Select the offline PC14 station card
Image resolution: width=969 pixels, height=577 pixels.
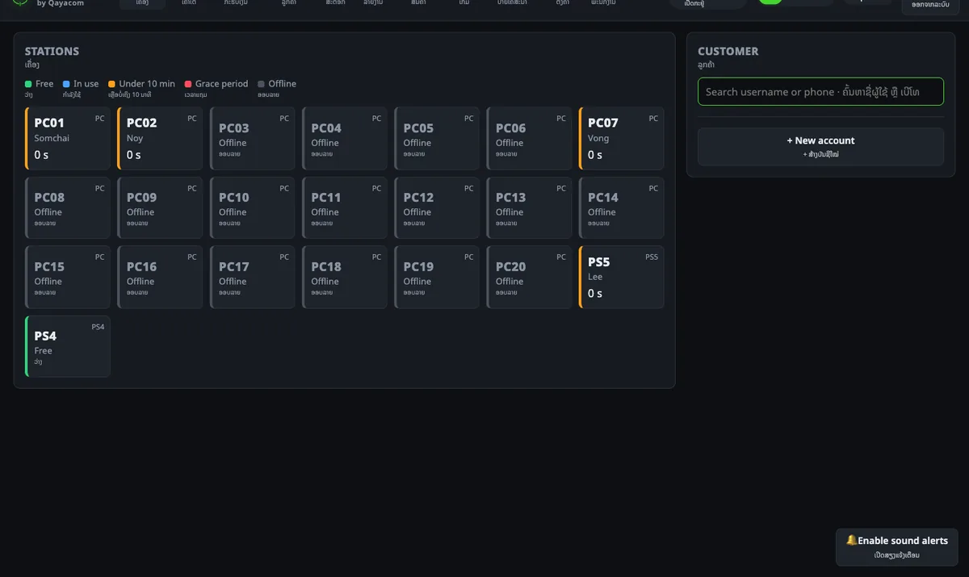pyautogui.click(x=622, y=208)
